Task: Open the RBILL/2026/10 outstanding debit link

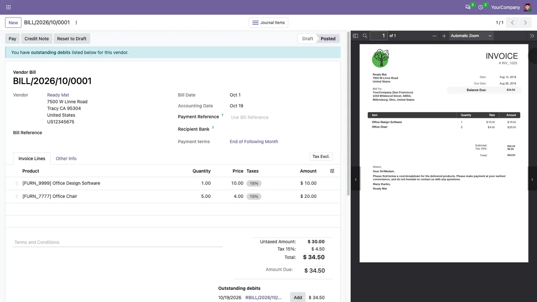Action: pyautogui.click(x=264, y=298)
